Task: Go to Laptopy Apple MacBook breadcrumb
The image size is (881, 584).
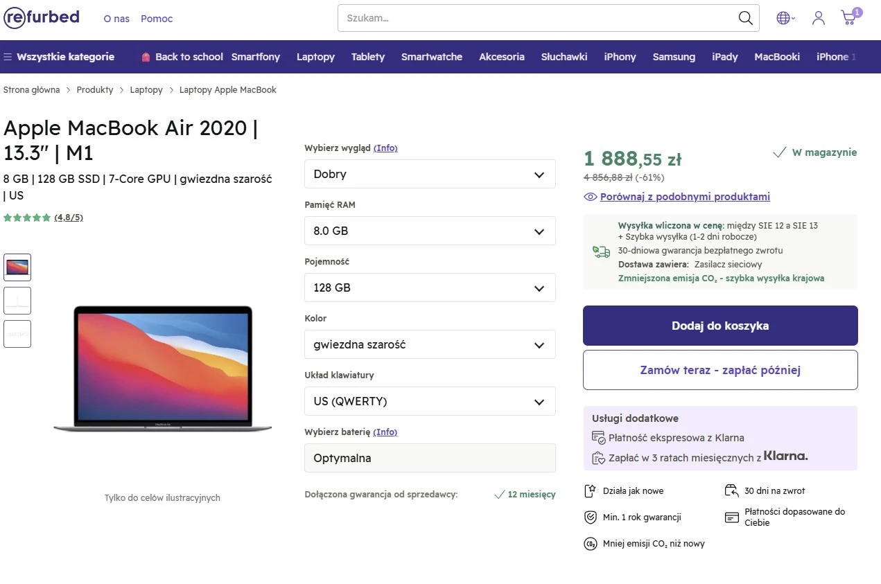Action: click(x=228, y=90)
